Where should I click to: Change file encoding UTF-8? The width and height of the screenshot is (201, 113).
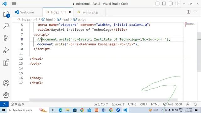pyautogui.click(x=132, y=104)
